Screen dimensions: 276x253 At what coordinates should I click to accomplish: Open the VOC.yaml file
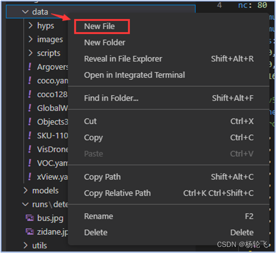52,163
